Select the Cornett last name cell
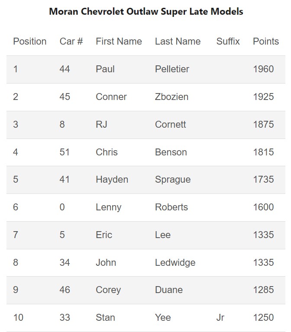Viewport: 291px width, 332px height. (x=170, y=125)
